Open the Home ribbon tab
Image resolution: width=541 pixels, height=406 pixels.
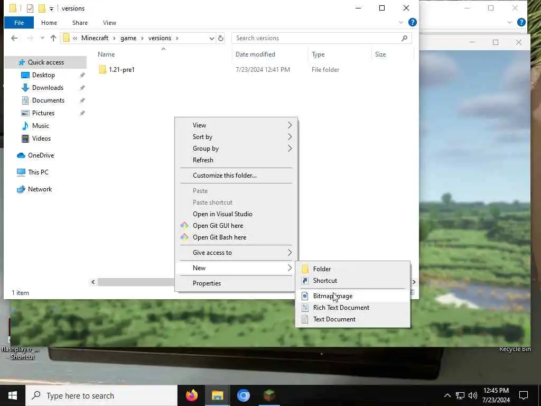[49, 23]
